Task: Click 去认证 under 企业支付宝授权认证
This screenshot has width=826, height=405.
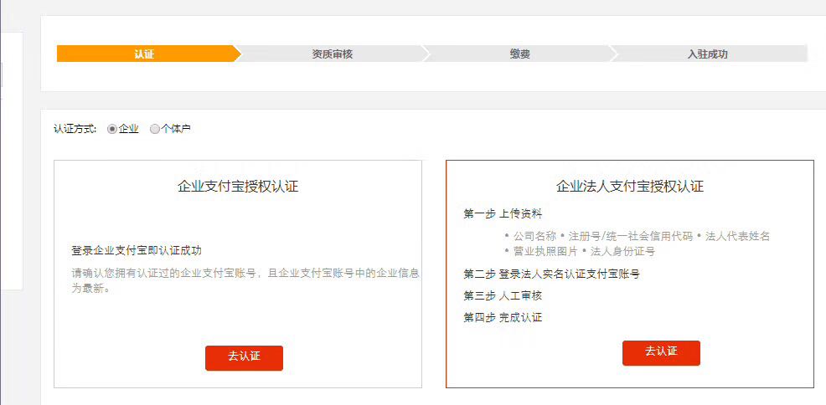Action: (244, 357)
